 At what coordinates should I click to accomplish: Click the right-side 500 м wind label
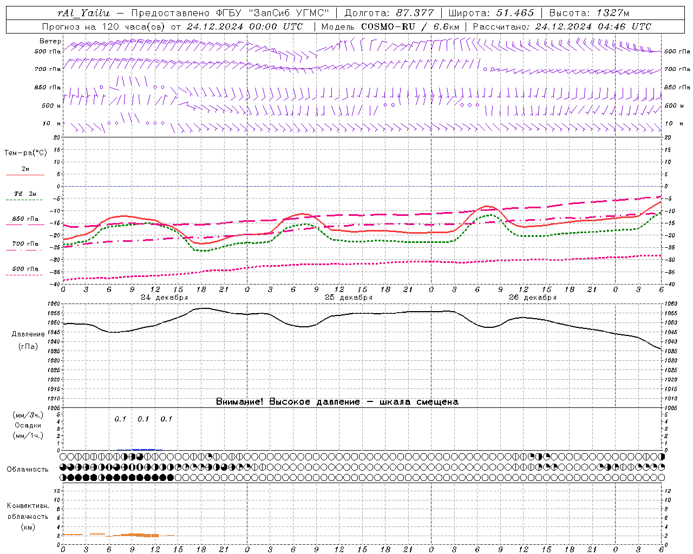point(674,105)
